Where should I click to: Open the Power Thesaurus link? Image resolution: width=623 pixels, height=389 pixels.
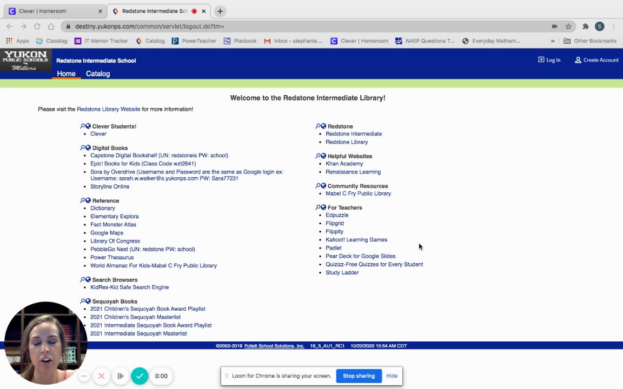click(x=112, y=258)
